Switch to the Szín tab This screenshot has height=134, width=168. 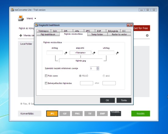[x=56, y=31]
